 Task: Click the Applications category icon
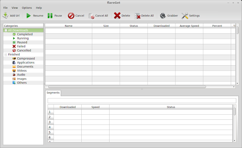tap(14, 63)
